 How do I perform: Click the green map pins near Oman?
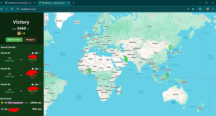pyautogui.click(x=126, y=59)
